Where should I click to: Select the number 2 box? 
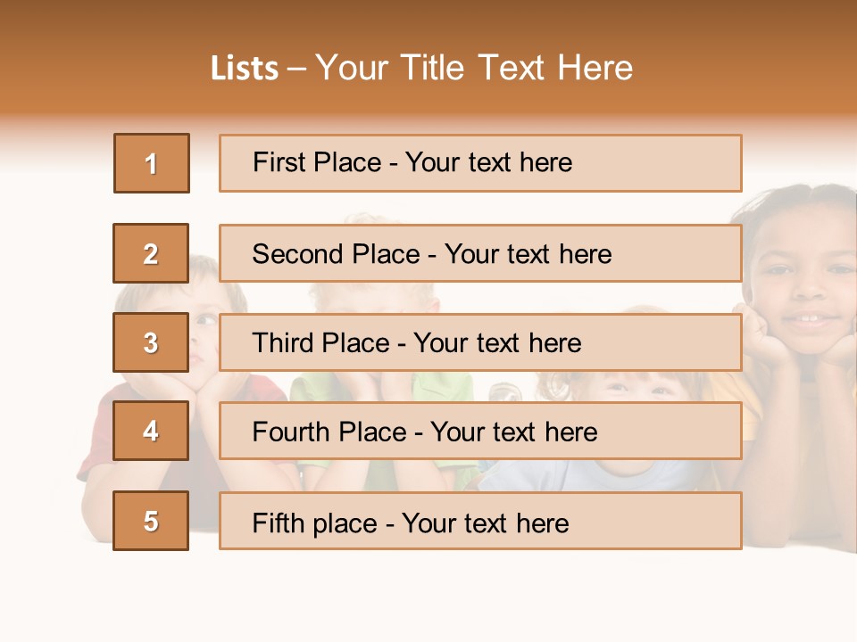tap(152, 253)
